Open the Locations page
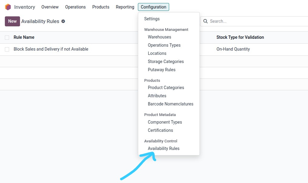 157,53
